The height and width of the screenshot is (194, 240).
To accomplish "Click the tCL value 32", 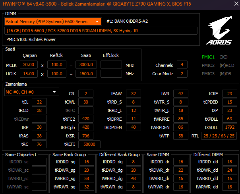I will point(39,102).
